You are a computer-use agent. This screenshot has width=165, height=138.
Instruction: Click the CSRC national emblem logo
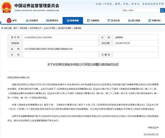click(7, 7)
